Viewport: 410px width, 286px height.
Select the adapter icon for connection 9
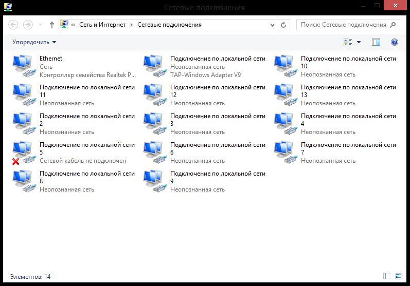[x=155, y=181]
